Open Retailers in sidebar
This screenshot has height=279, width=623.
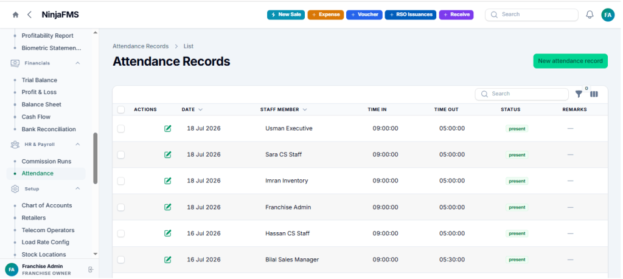(x=34, y=218)
